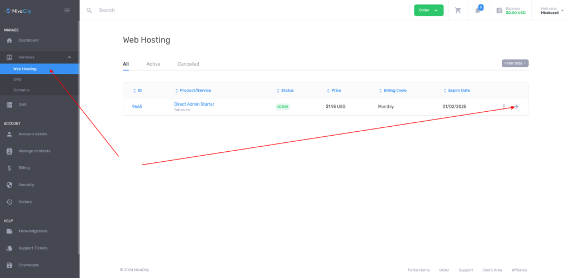Viewport: 569px width, 278px height.
Task: Click the Affiliates footer link
Action: pyautogui.click(x=519, y=270)
